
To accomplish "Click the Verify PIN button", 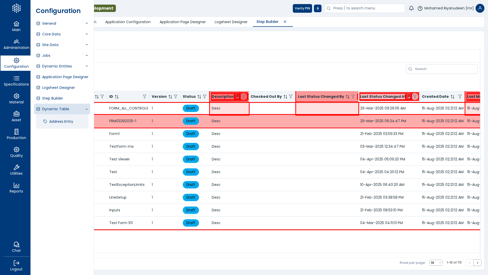I will tap(302, 8).
